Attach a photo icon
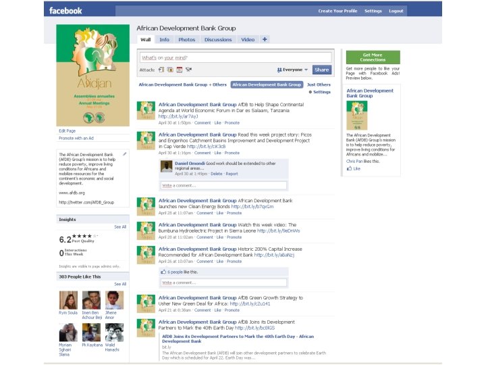The image size is (486, 365). pyautogui.click(x=170, y=70)
